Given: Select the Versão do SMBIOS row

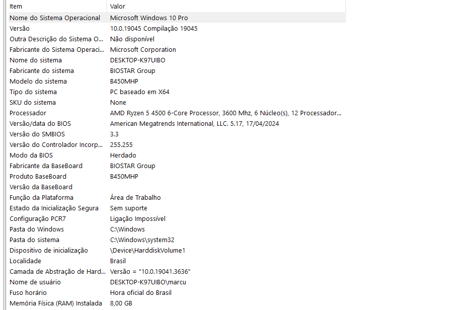Looking at the screenshot, I should pos(177,134).
